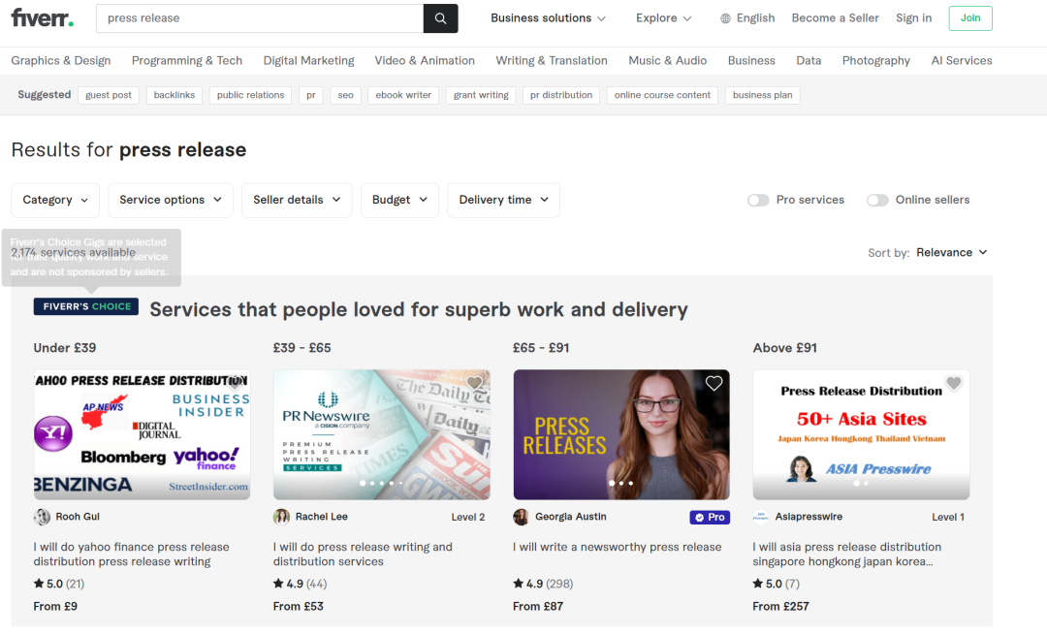Screen dimensions: 1047x635
Task: Save Rooh Gul gig with heart icon
Action: pyautogui.click(x=235, y=383)
